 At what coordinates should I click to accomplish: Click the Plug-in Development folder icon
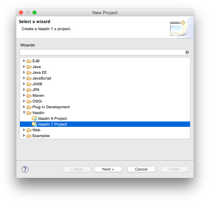coord(29,107)
